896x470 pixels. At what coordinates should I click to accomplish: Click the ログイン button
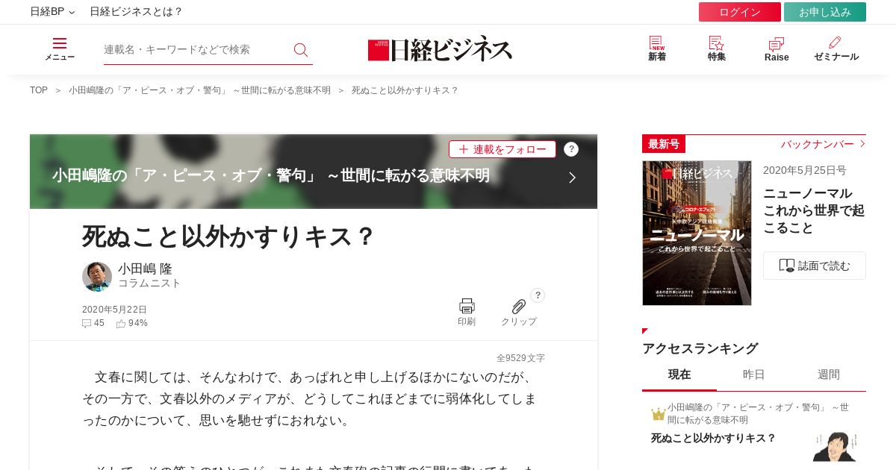pos(740,12)
